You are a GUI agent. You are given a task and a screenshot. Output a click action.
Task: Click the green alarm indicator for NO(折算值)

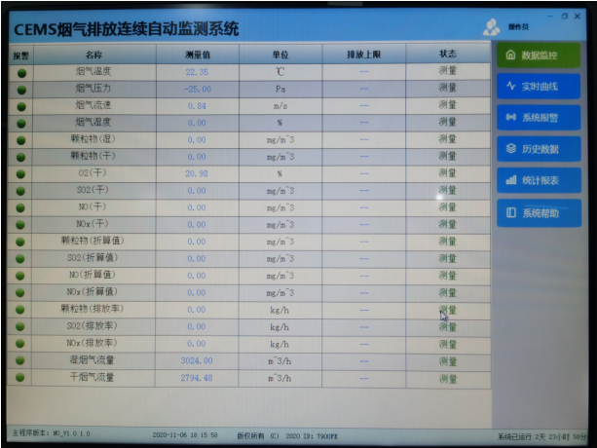point(20,276)
